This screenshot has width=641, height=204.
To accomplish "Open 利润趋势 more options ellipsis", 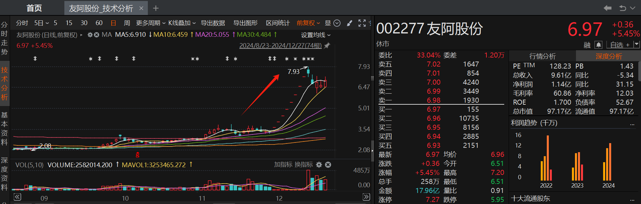I will (632, 124).
